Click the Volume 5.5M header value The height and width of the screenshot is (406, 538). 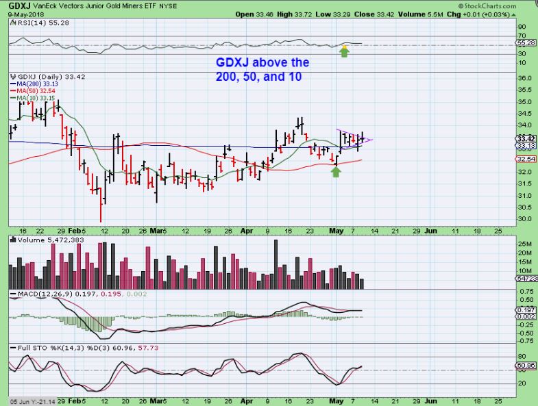click(421, 14)
